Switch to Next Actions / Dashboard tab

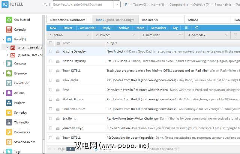(69, 20)
